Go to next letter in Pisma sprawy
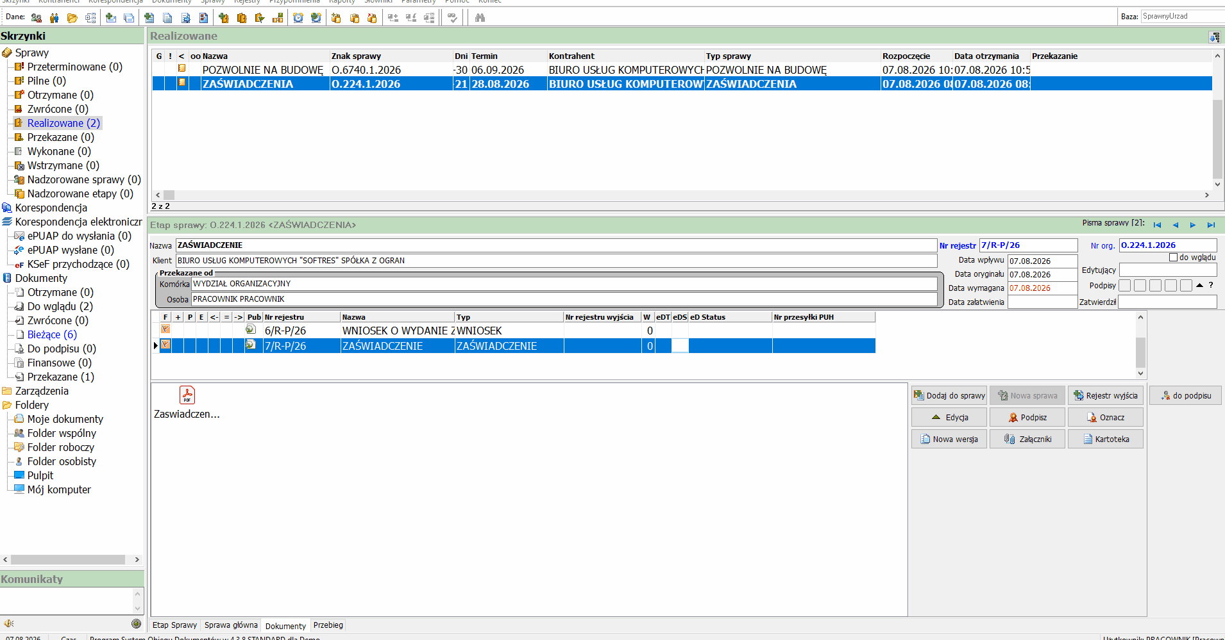Screen dimensions: 1225x640 click(1193, 225)
